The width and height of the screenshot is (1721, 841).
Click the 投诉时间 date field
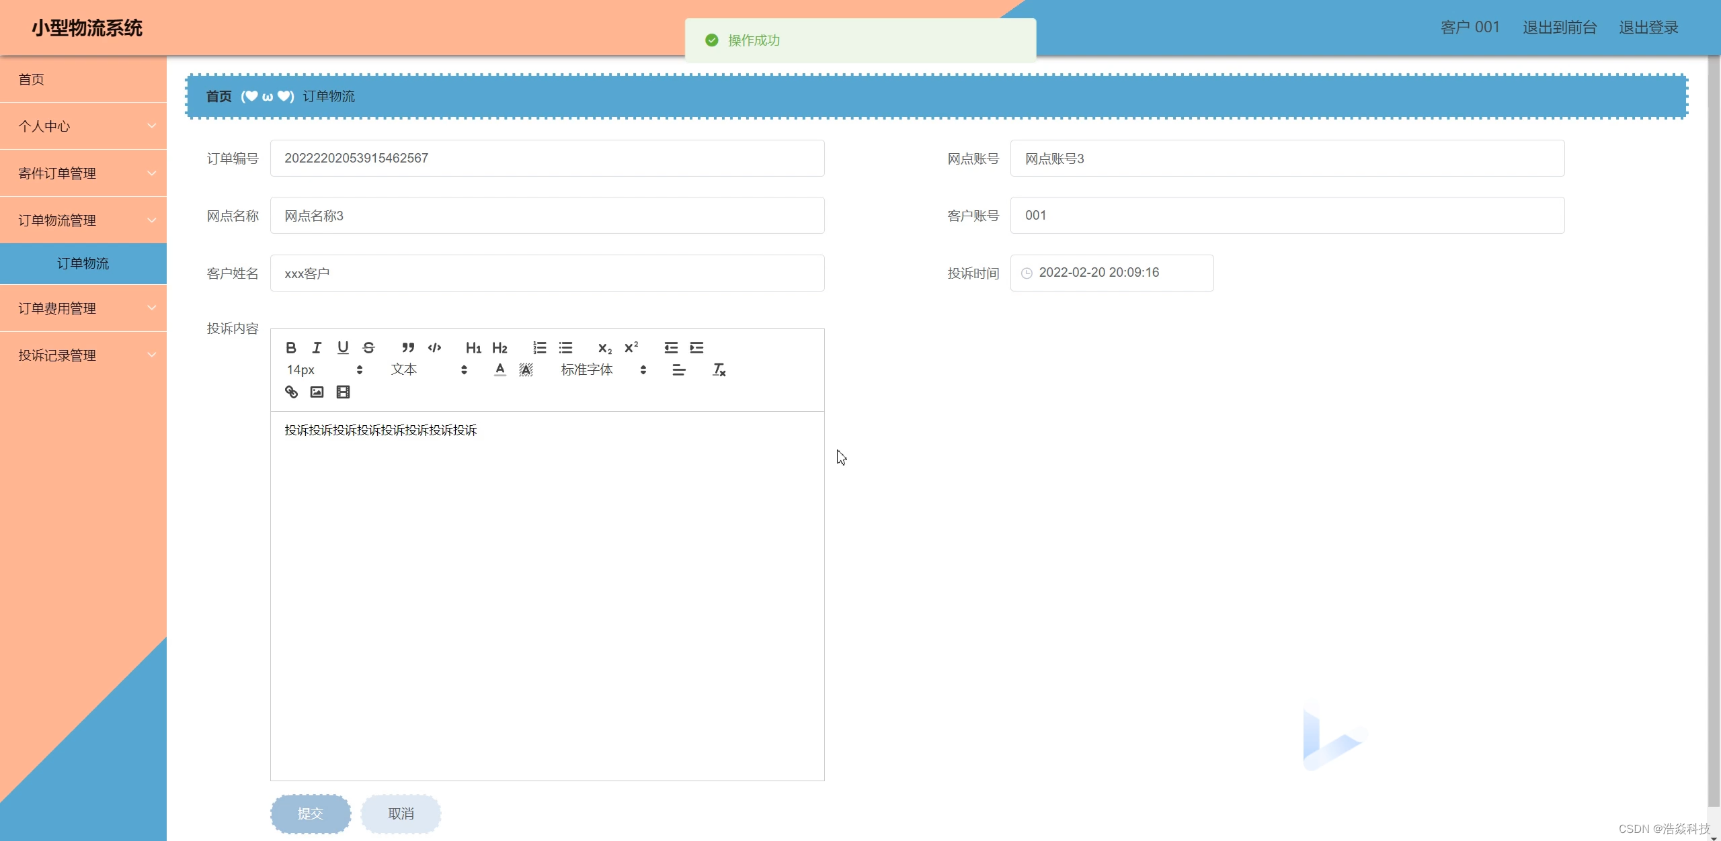[x=1112, y=273]
